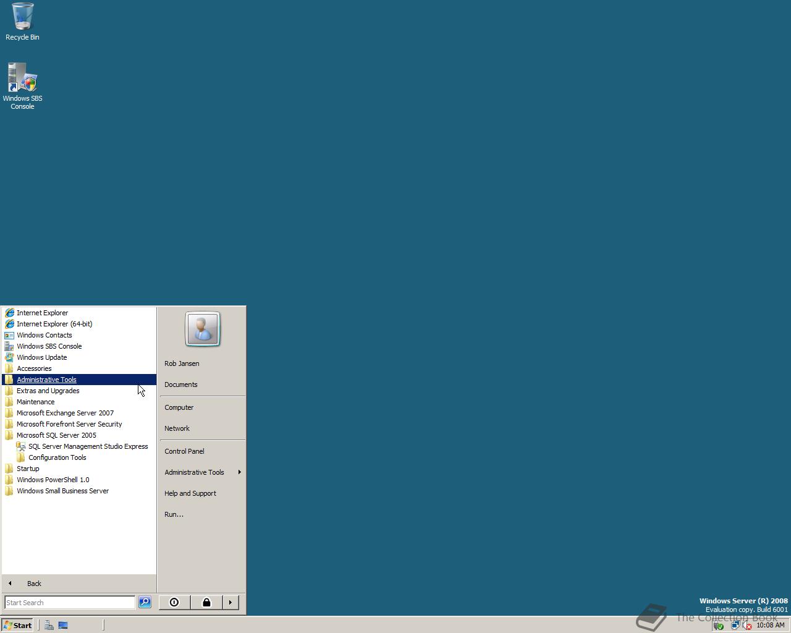Click the user account picture
The height and width of the screenshot is (633, 791).
pos(203,329)
